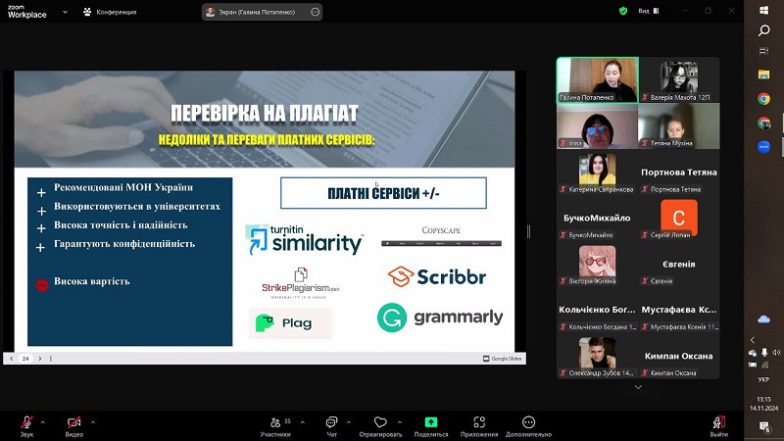Select Олександр Зубов video tile
The height and width of the screenshot is (441, 784).
point(598,357)
